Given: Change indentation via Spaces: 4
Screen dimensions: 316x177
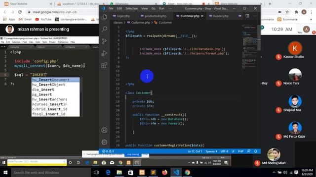Looking at the screenshot, I should click(211, 151).
